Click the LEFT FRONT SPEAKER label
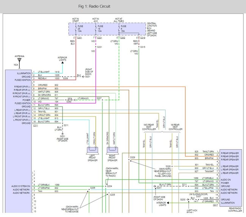Screen dimensions: 246x217 pos(92,158)
